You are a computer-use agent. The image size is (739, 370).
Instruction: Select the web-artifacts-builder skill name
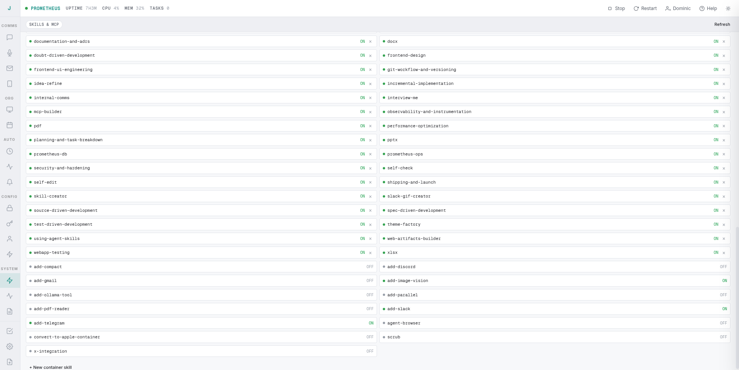(x=414, y=239)
